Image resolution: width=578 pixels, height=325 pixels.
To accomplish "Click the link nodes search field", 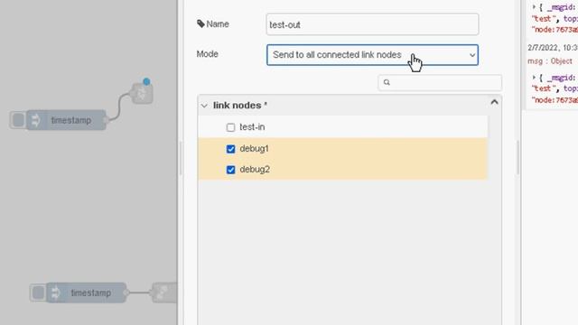I will (x=440, y=82).
